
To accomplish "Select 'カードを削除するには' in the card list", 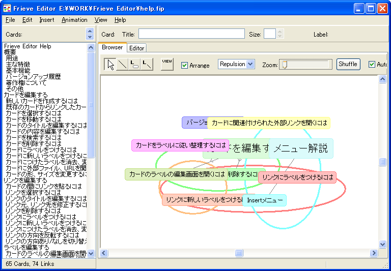I will (x=34, y=144).
